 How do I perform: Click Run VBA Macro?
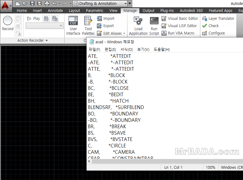[178, 33]
